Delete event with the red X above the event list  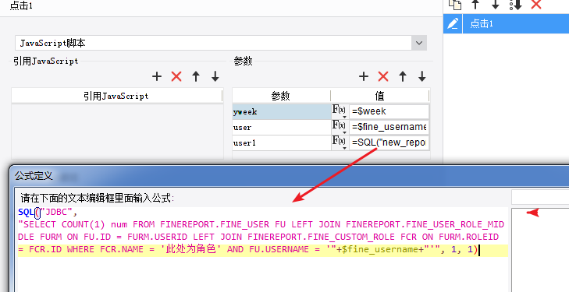point(536,5)
